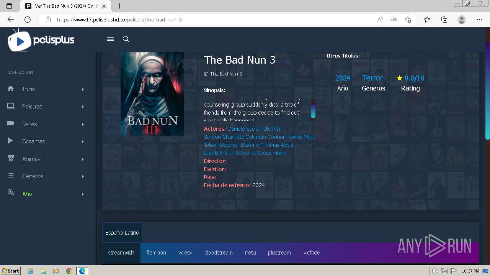Select the Español Latino tab
The image size is (490, 276).
[x=122, y=233]
